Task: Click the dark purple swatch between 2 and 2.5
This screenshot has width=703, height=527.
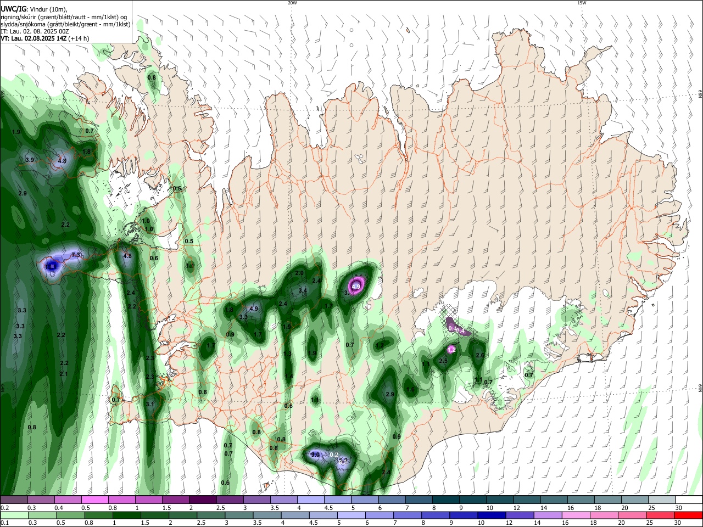Action: click(x=203, y=500)
